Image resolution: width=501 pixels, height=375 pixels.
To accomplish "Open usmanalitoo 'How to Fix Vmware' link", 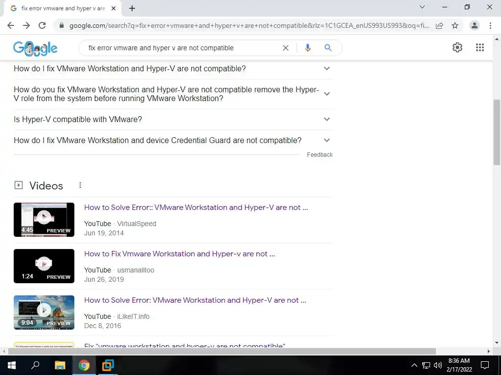I will pos(179,254).
